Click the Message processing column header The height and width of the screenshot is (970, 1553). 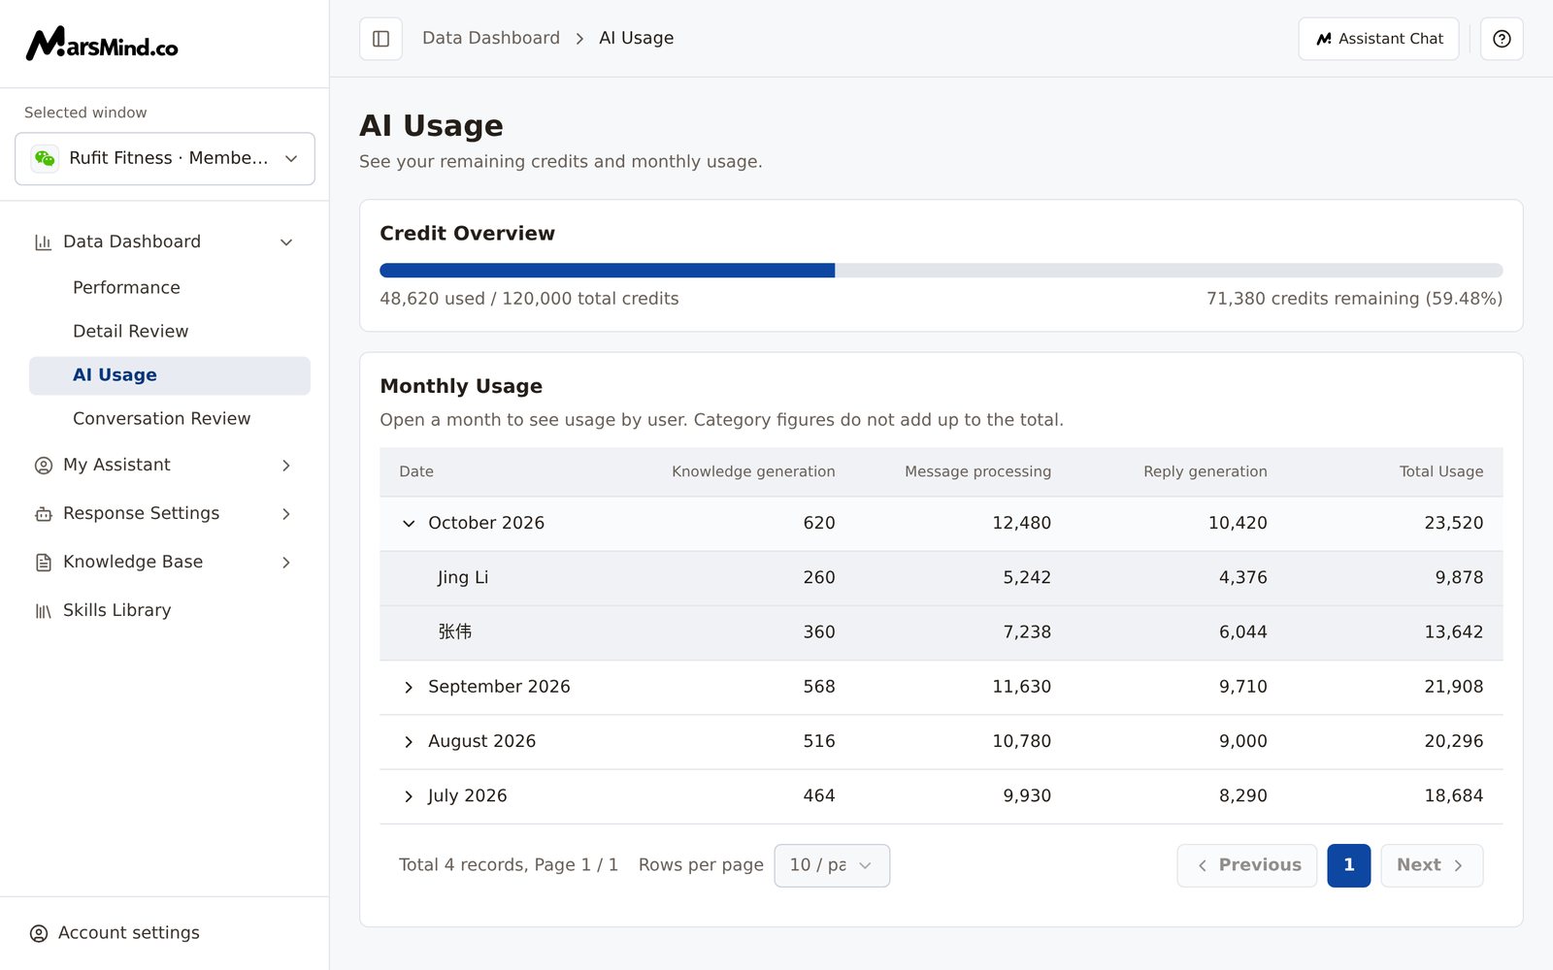click(977, 471)
